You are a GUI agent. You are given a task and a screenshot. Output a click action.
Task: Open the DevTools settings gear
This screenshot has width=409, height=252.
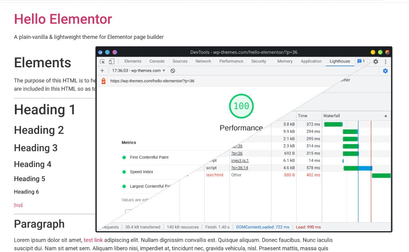tap(376, 61)
